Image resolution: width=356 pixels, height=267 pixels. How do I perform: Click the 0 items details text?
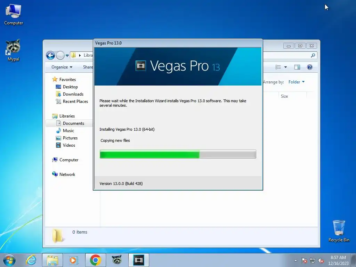pyautogui.click(x=80, y=232)
